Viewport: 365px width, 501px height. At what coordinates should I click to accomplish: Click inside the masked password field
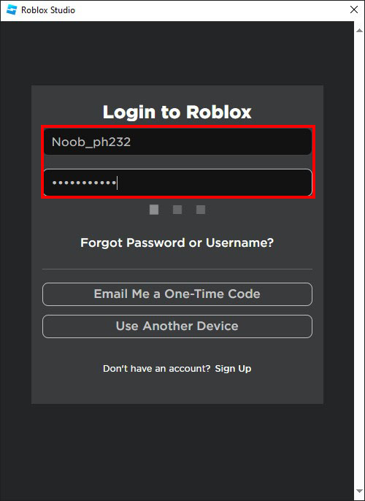[x=177, y=183]
